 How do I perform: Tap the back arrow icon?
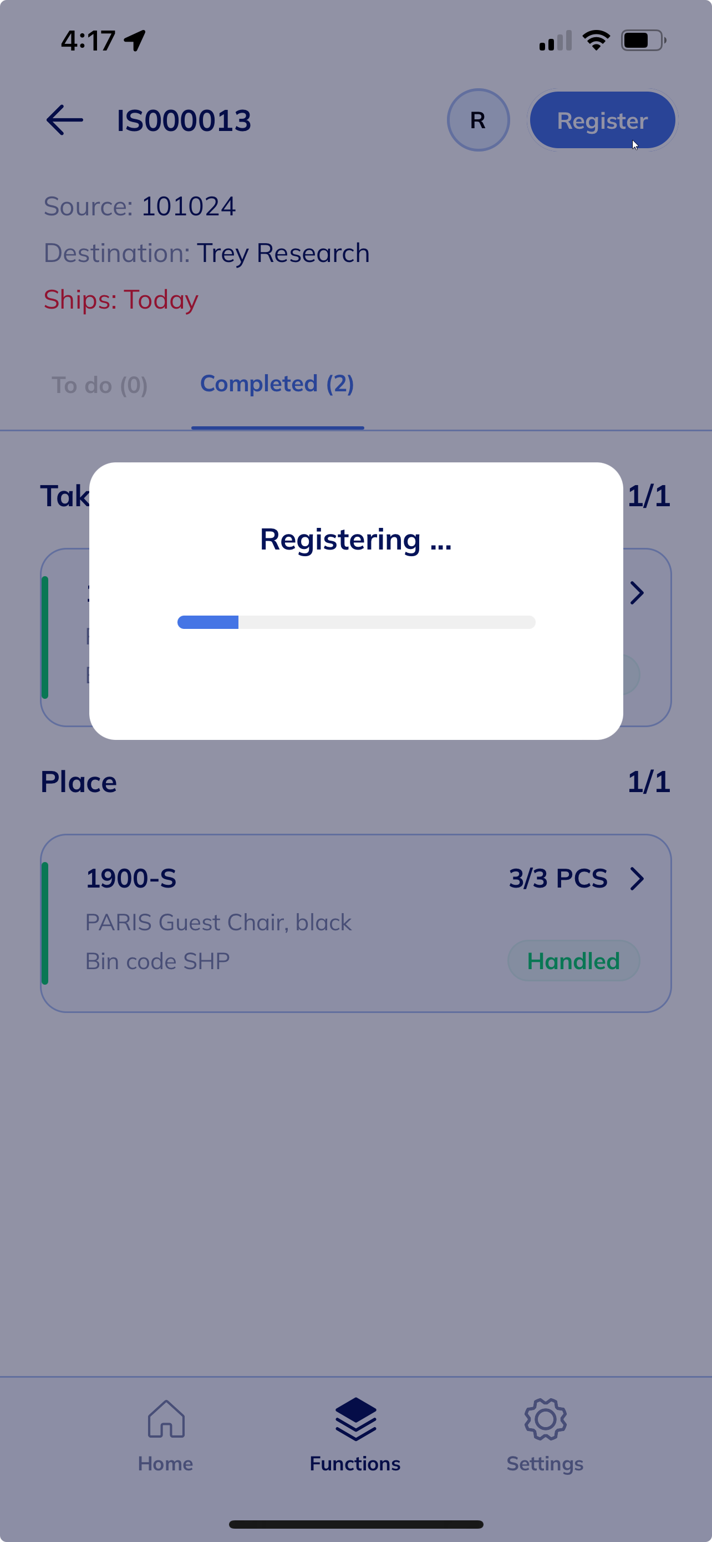point(64,120)
